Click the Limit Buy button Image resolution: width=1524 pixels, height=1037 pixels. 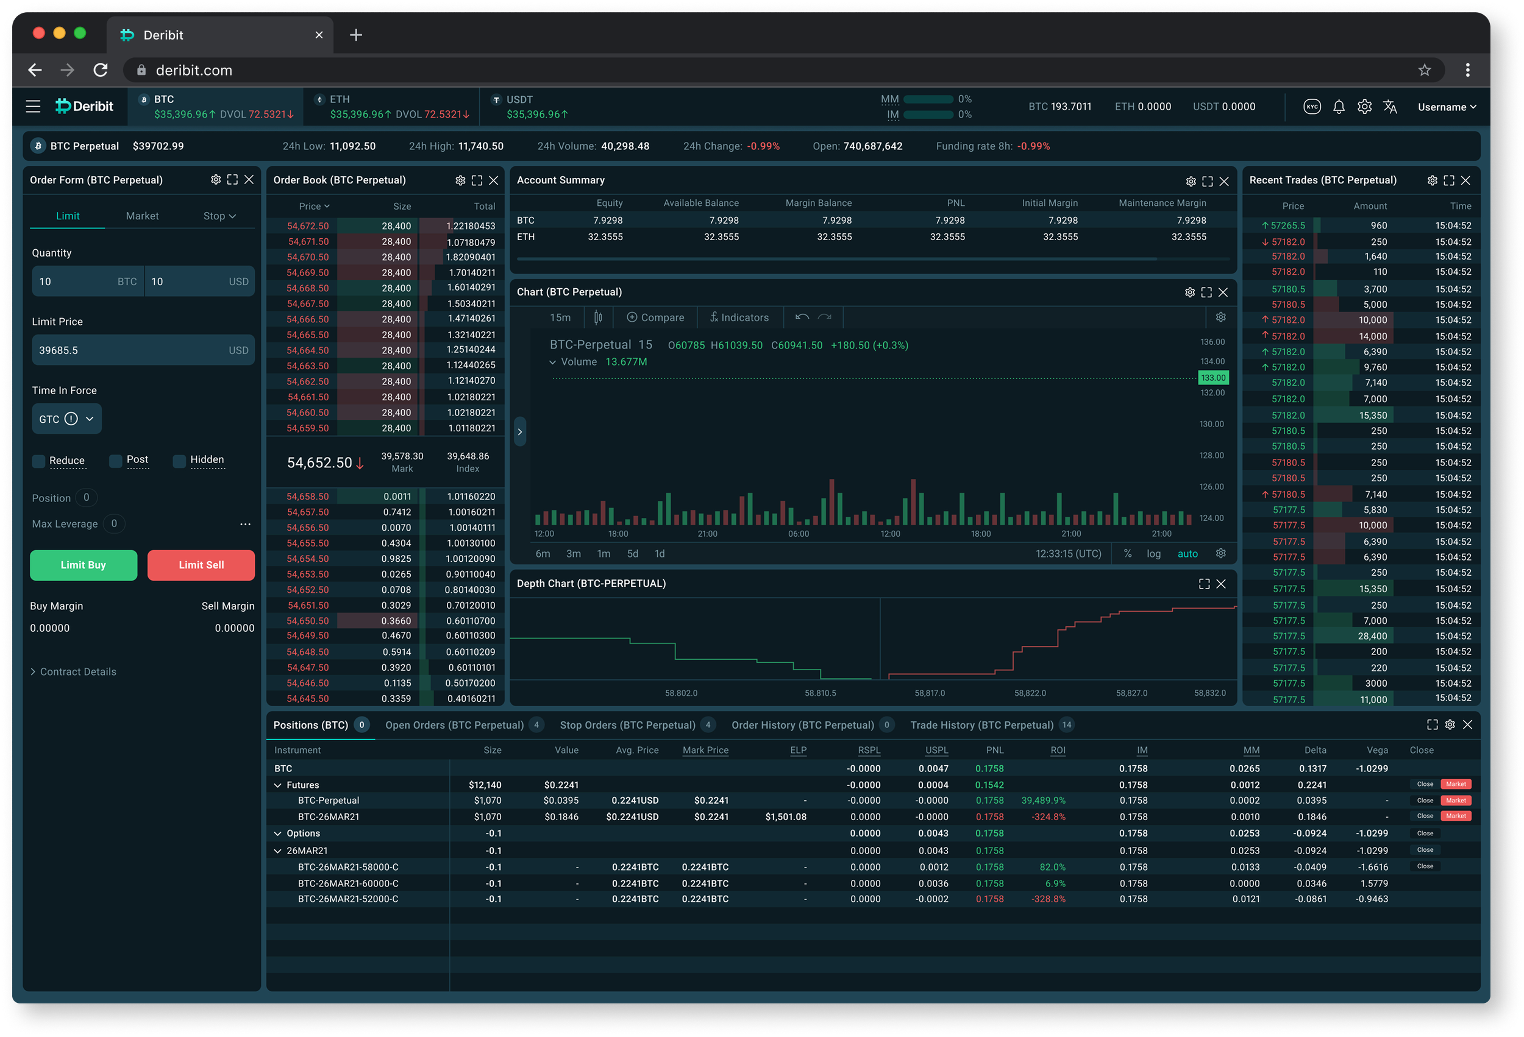click(x=84, y=564)
